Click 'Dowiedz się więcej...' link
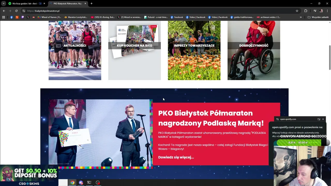Image resolution: width=331 pixels, height=186 pixels. click(x=176, y=157)
